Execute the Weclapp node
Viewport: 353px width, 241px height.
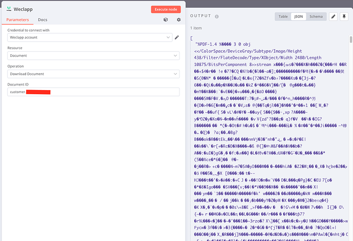[x=166, y=9]
